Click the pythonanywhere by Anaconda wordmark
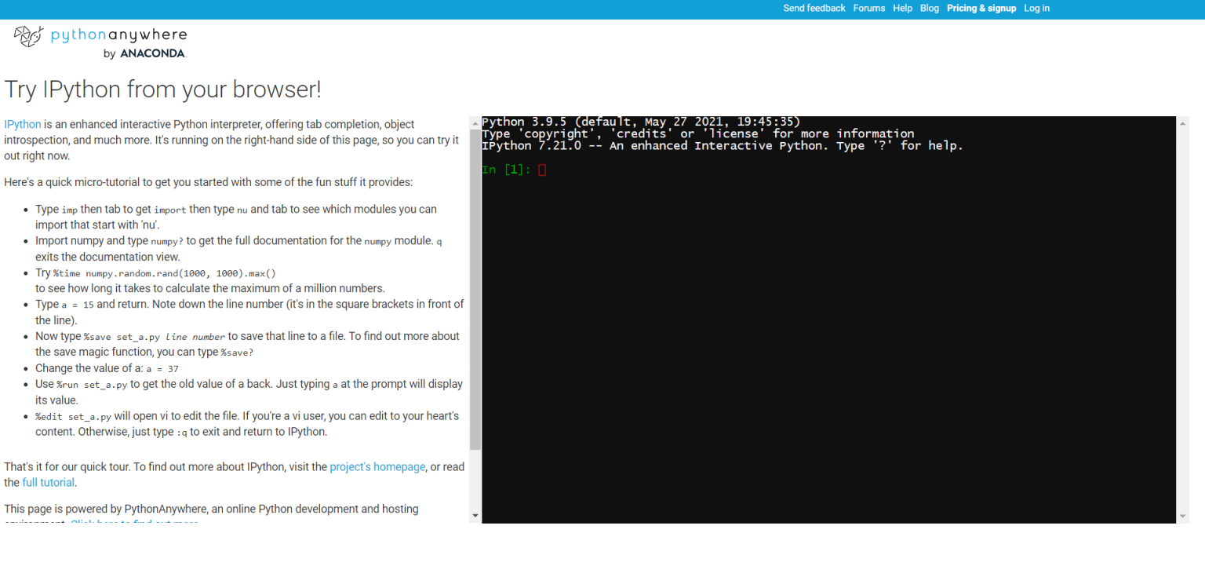The image size is (1205, 570). coord(118,43)
